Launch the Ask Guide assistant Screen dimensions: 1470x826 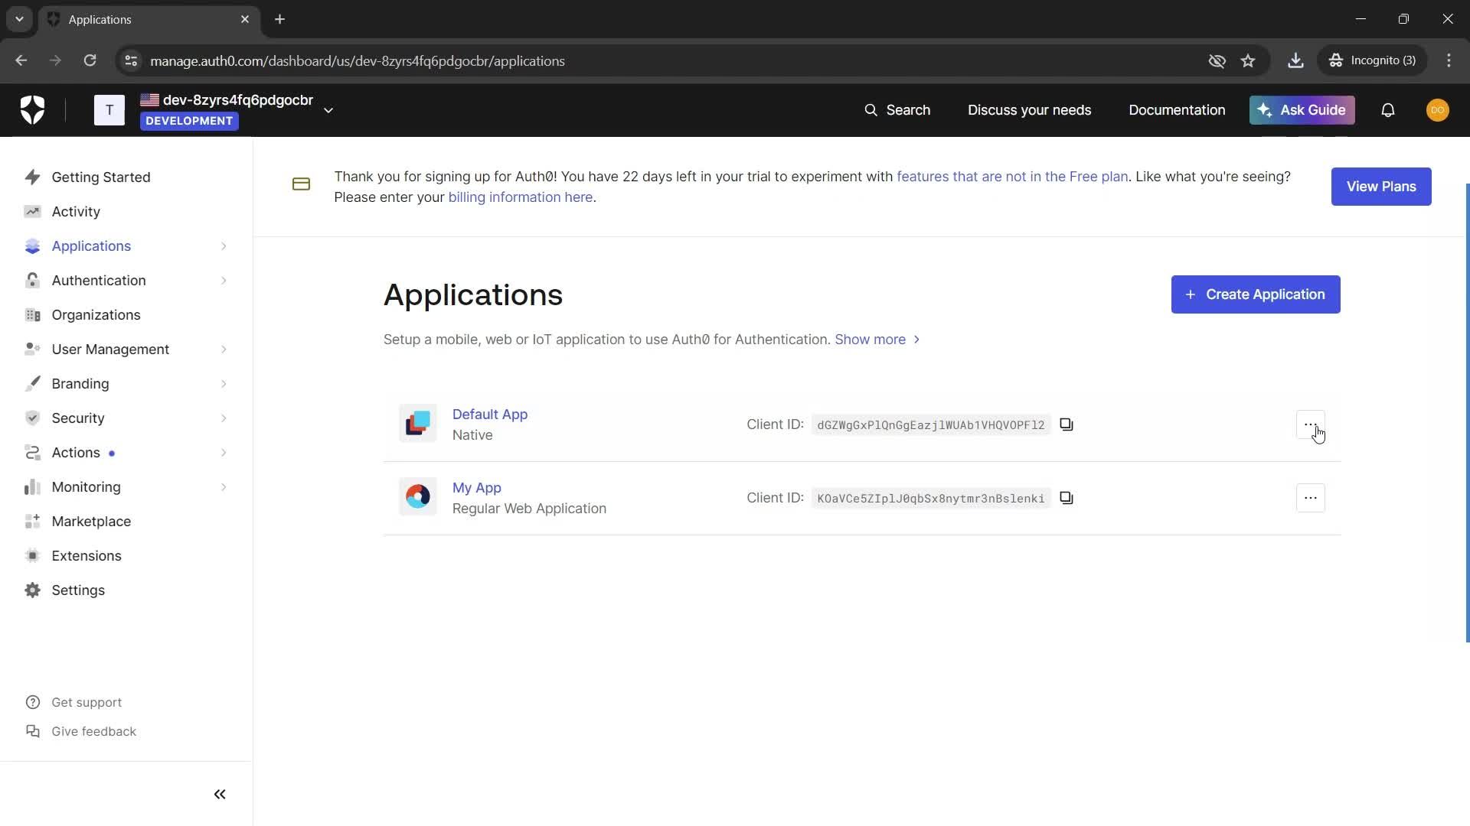1302,110
